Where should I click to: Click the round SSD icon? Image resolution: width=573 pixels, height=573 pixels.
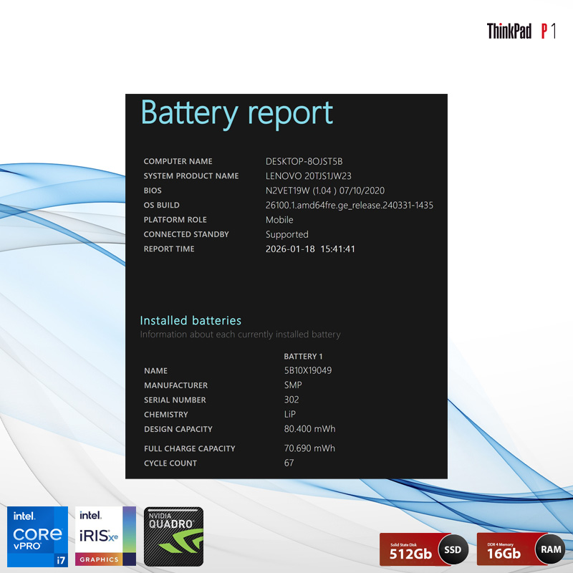(453, 550)
